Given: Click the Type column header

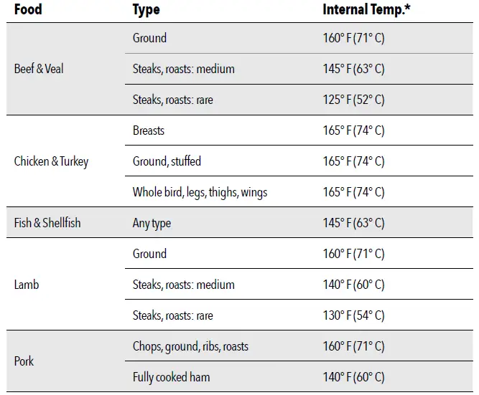Looking at the screenshot, I should click(146, 9).
